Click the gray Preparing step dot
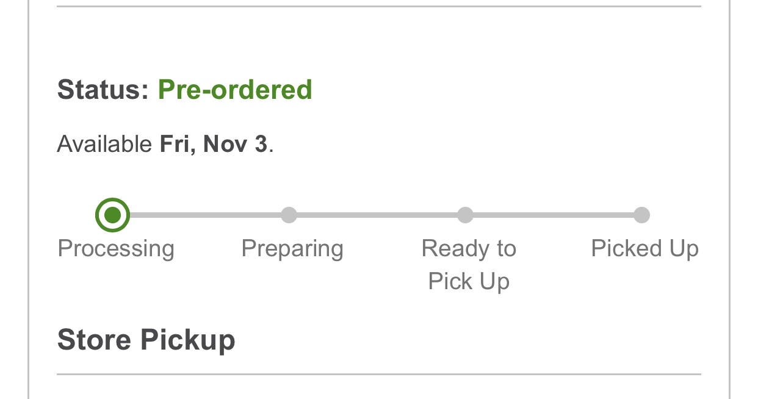 (x=289, y=215)
